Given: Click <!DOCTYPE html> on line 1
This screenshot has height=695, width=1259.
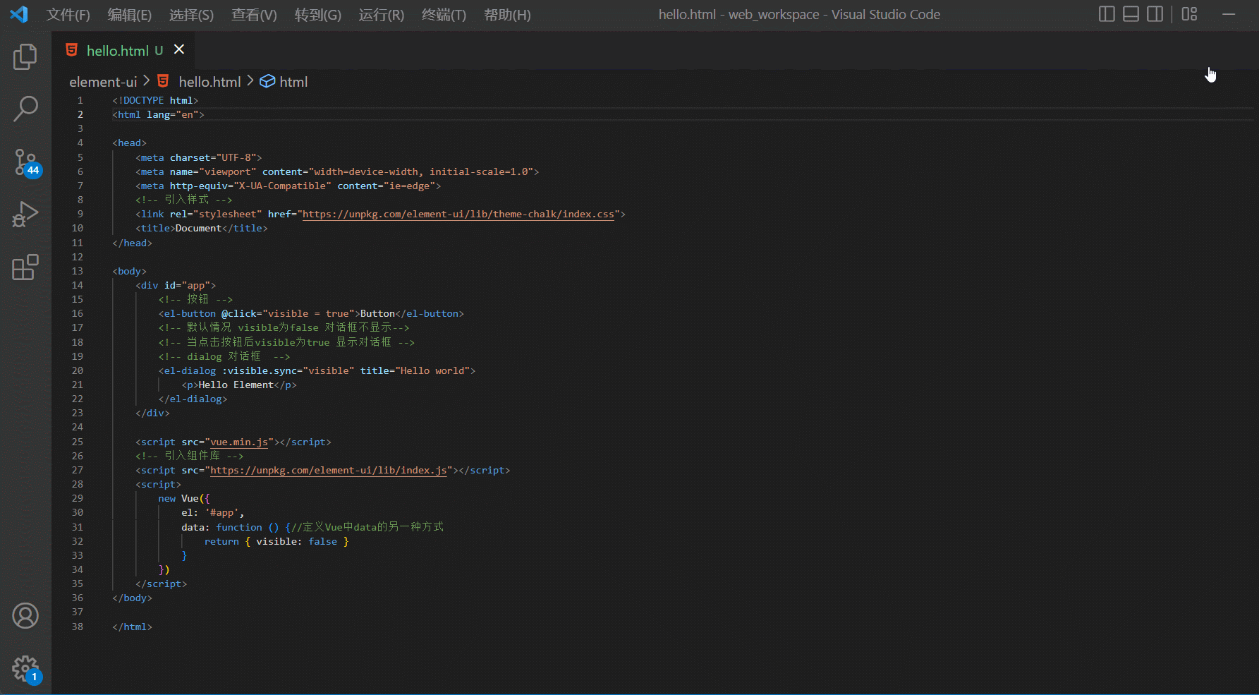Looking at the screenshot, I should click(x=155, y=101).
